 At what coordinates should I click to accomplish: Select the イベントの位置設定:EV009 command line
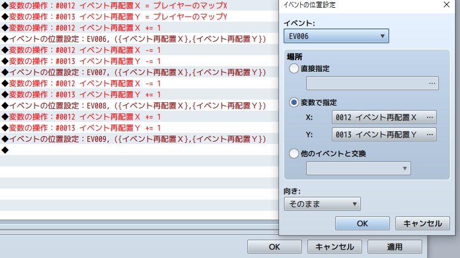click(x=139, y=139)
